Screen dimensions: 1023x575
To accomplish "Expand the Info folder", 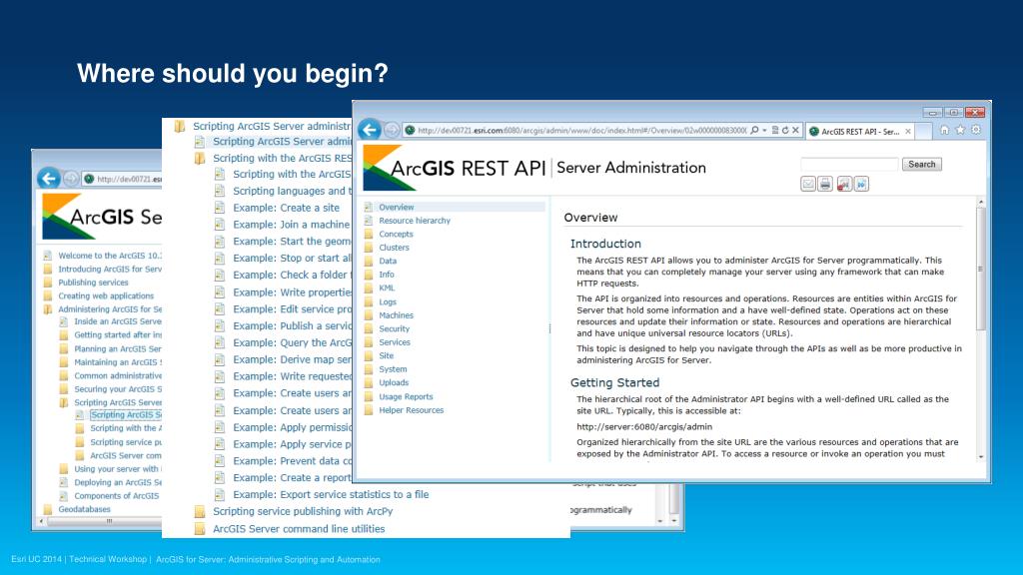I will [x=387, y=275].
